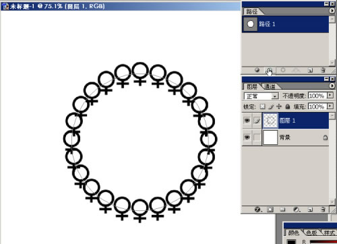337x244 pixels.
Task: Create new path icon in Paths panel
Action: [x=310, y=70]
